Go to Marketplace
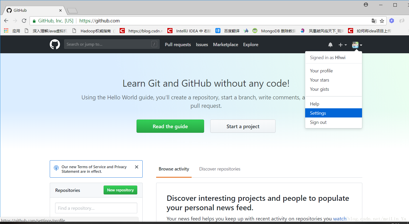409x224 pixels. 226,45
